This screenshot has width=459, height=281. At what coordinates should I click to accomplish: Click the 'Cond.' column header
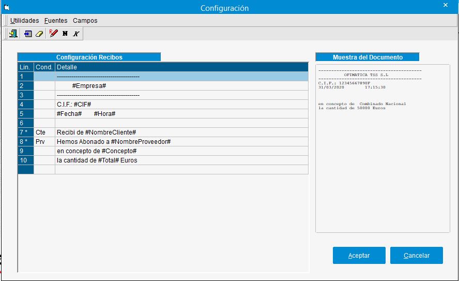point(44,67)
